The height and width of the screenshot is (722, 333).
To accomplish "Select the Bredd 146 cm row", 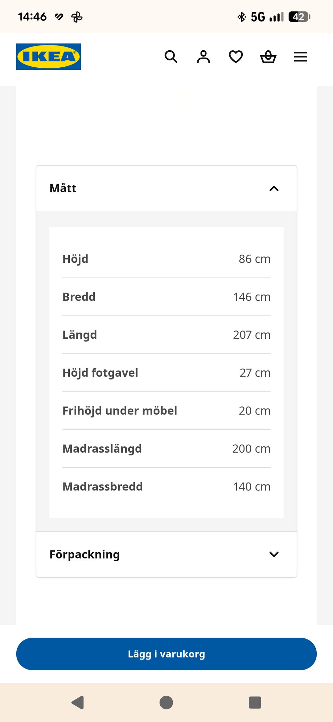I will (x=166, y=297).
